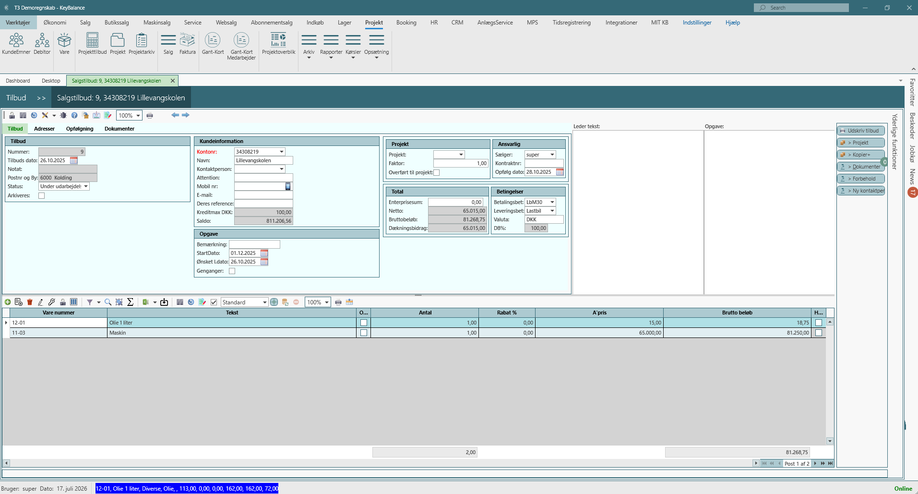
Task: Open calendar picker for Tilbuds dato
Action: pos(73,160)
